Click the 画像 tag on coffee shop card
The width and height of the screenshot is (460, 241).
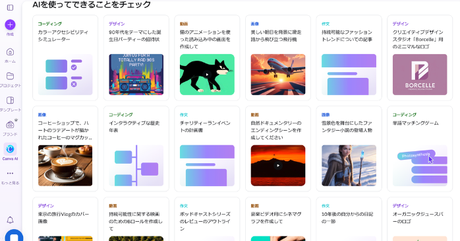coord(42,115)
